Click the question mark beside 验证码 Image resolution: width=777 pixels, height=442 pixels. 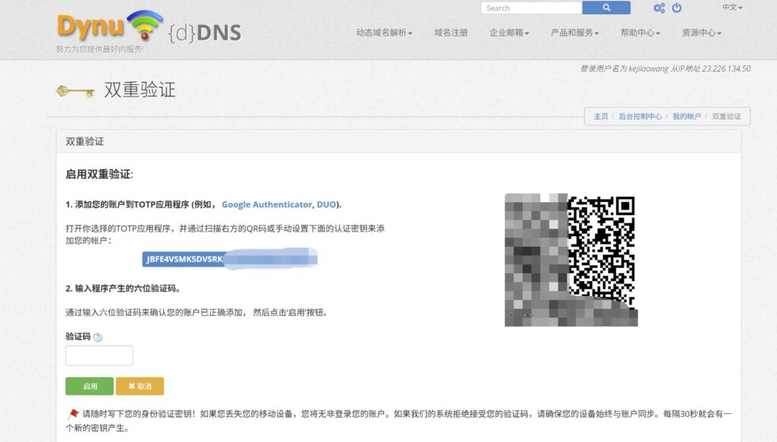(x=99, y=336)
